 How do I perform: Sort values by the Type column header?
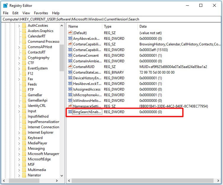[120, 26]
